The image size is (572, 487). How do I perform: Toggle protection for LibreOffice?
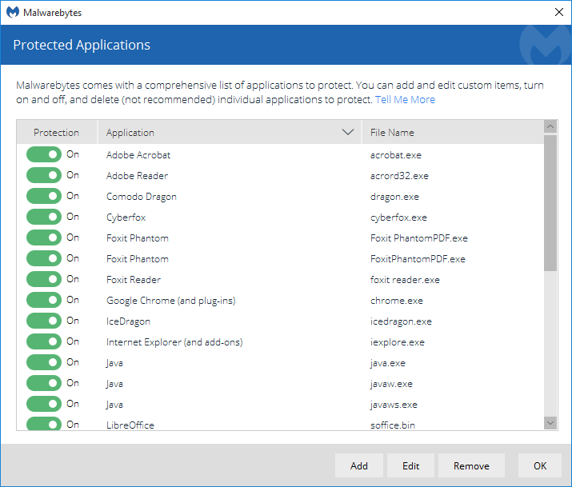[44, 424]
